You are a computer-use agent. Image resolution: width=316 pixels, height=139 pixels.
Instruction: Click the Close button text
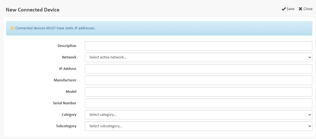point(308,9)
